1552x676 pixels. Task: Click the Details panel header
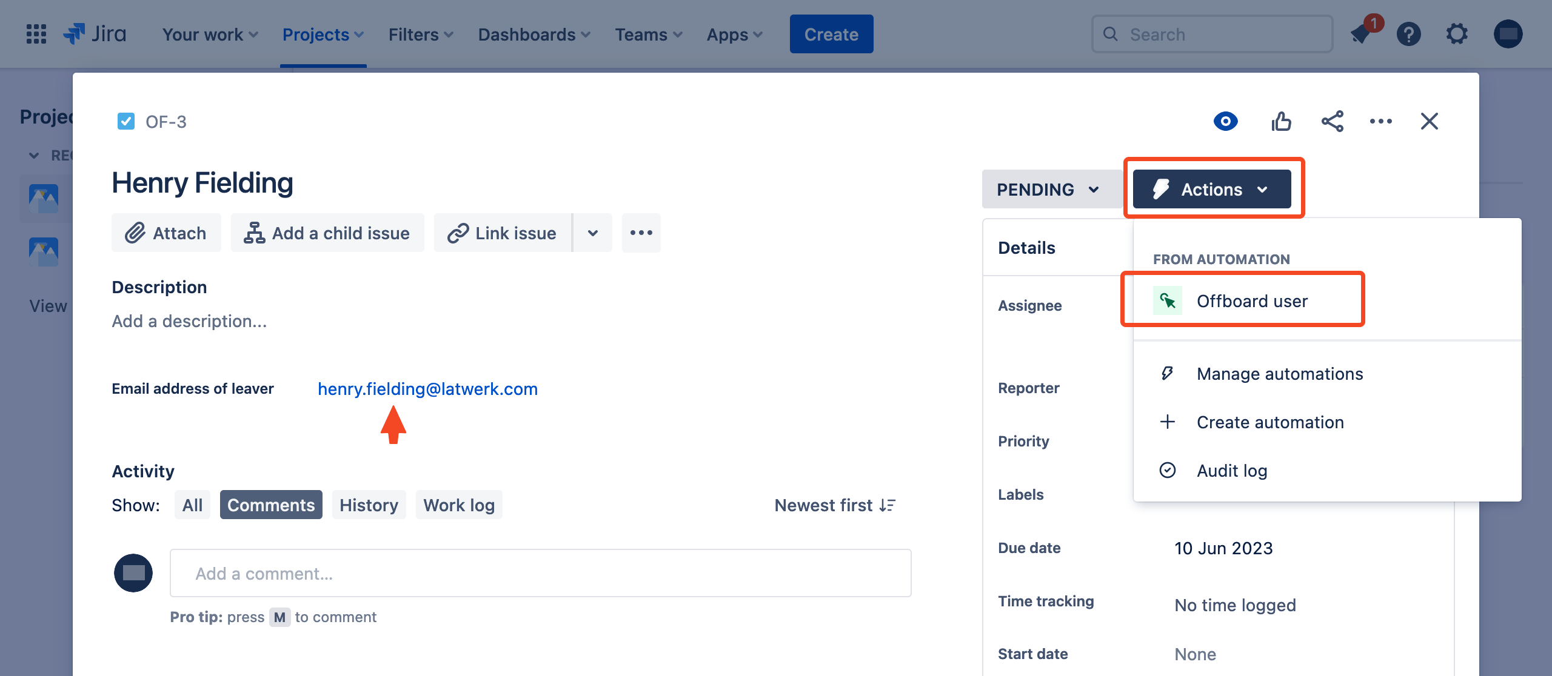[1026, 248]
